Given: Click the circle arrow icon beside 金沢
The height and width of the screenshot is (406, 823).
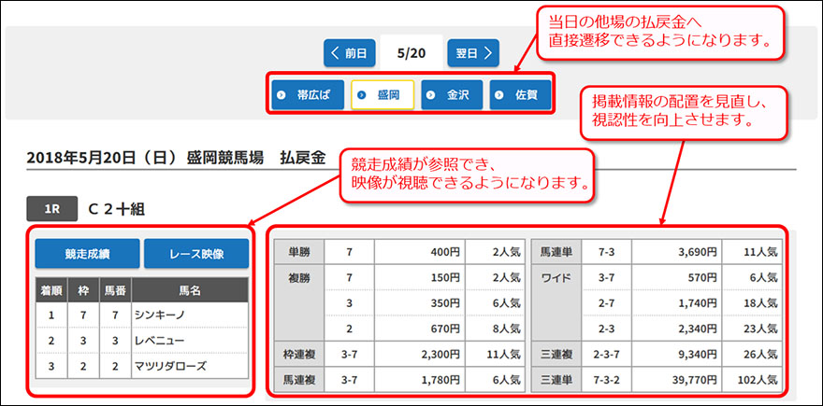Looking at the screenshot, I should 433,96.
